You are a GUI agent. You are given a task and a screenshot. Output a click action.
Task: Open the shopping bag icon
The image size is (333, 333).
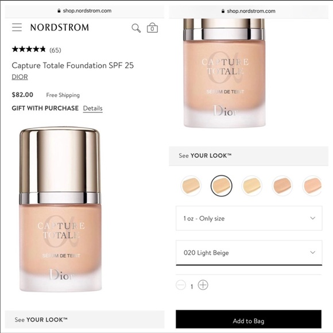(x=152, y=28)
